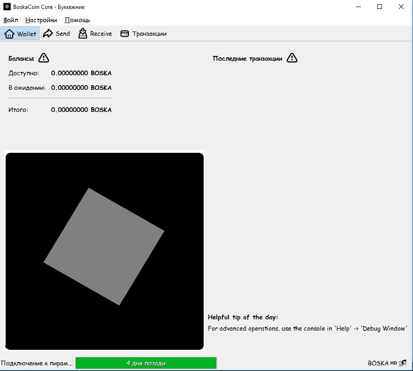Click the BOSKA unit selector in status bar
Viewport: 413px width, 371px height.
pyautogui.click(x=378, y=363)
